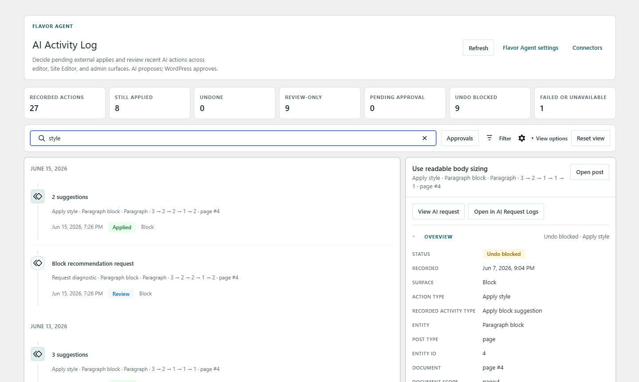This screenshot has width=639, height=382.
Task: Click the Apply block suggestion value
Action: (x=513, y=310)
